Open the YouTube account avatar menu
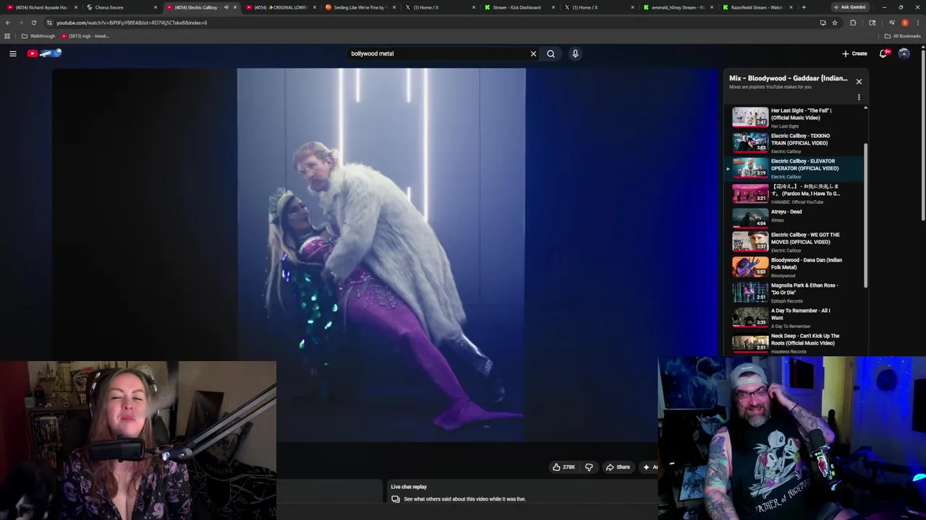 904,53
